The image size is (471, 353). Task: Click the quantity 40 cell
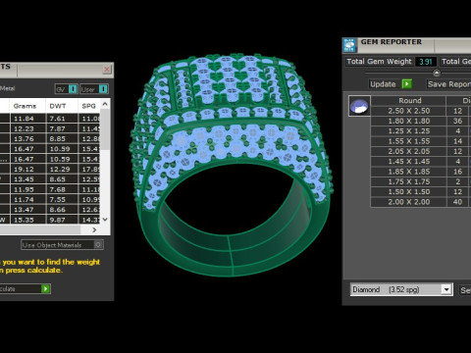tap(457, 202)
